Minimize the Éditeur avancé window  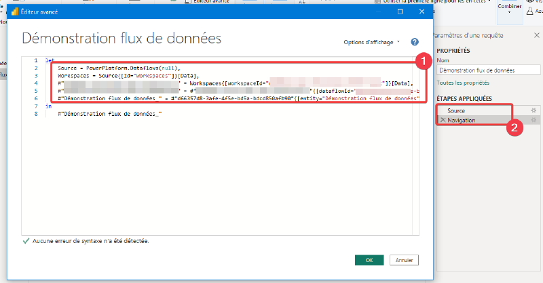[x=378, y=12]
